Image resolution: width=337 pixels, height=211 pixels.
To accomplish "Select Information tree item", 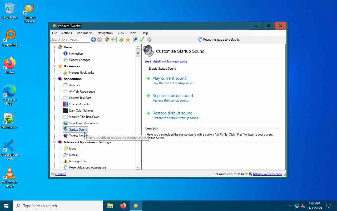I will pyautogui.click(x=76, y=54).
